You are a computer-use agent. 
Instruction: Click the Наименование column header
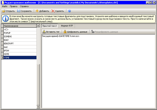pos(20,26)
